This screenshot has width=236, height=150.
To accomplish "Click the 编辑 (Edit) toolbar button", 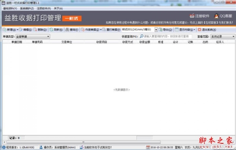I will click(x=26, y=30).
